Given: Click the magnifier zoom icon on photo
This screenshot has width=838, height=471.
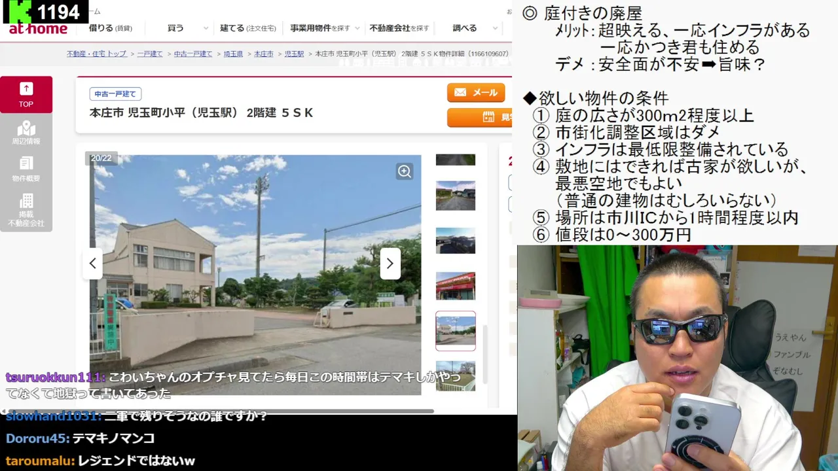Looking at the screenshot, I should [x=405, y=171].
